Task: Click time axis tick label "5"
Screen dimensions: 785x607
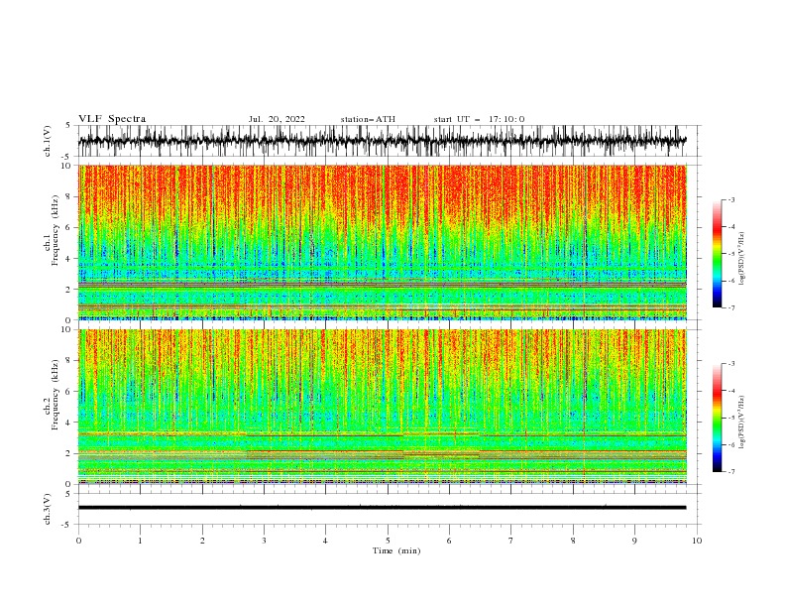Action: coord(388,541)
